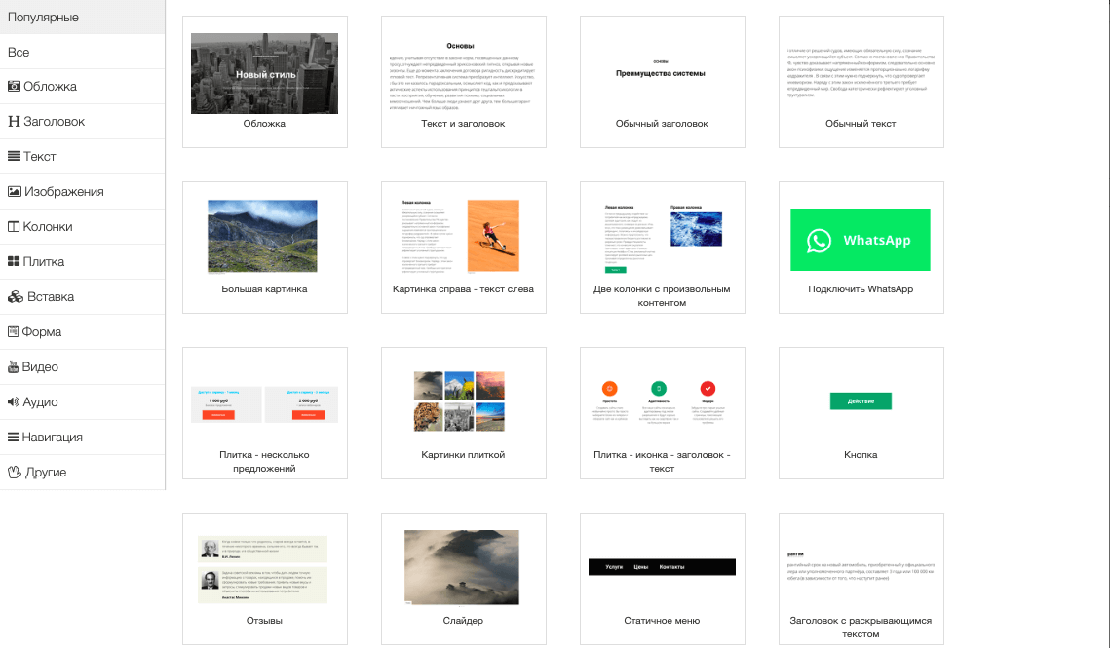The width and height of the screenshot is (1110, 648).
Task: Pick the Обычный текст block
Action: 861,82
